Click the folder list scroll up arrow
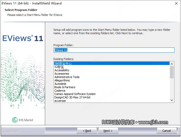Image resolution: width=181 pixels, height=137 pixels. pyautogui.click(x=172, y=64)
